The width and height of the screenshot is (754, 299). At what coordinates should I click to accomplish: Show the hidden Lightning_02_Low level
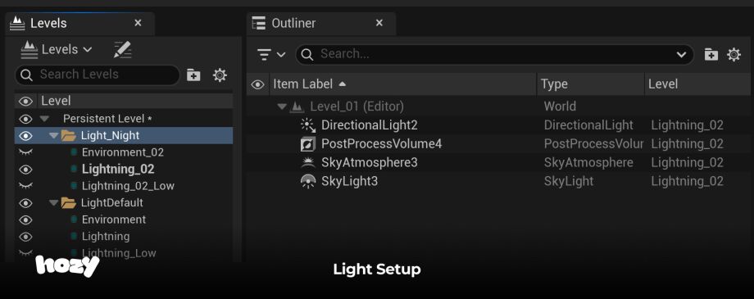point(25,186)
